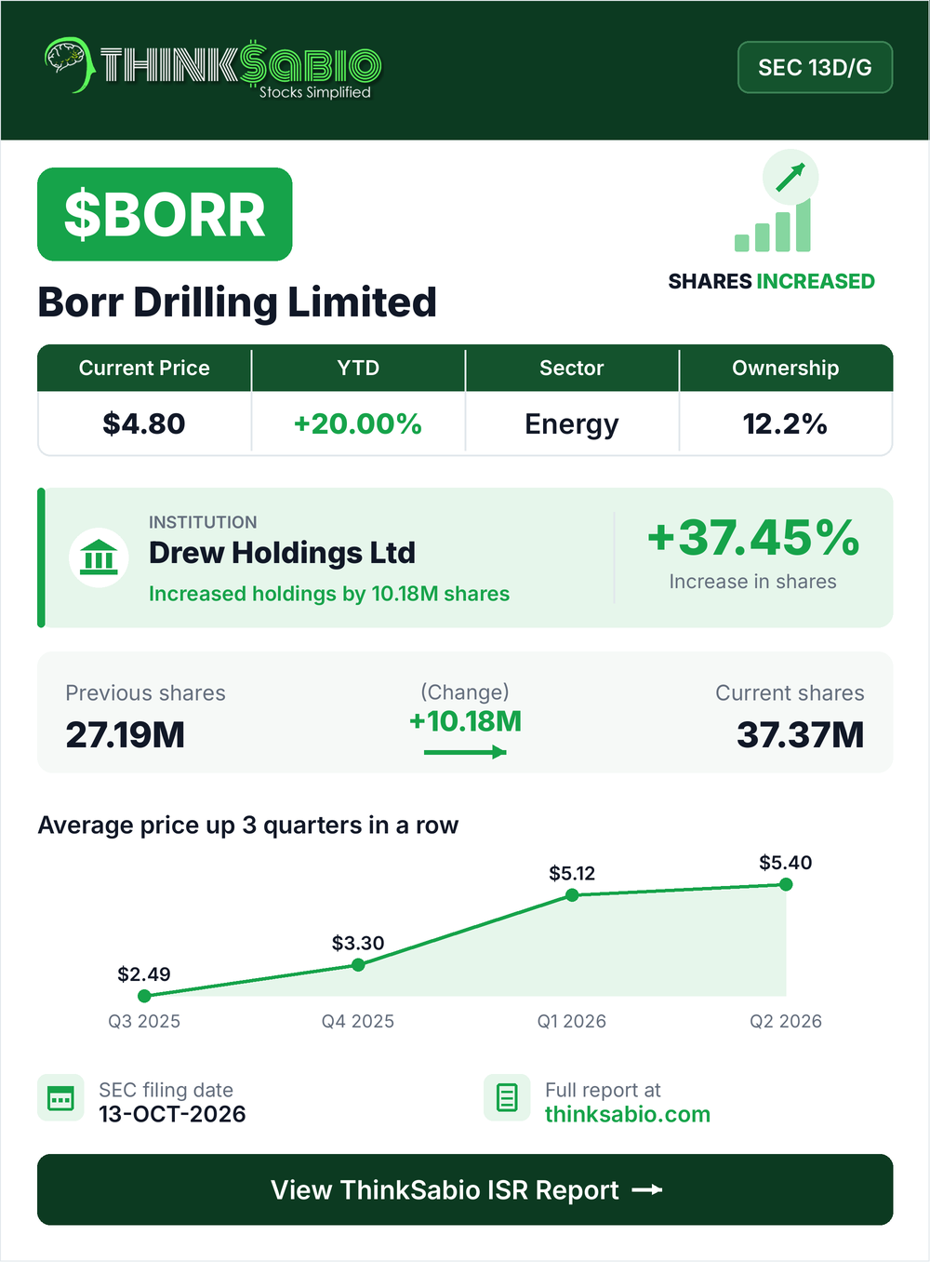Click the ThinkSabio wordmark text

point(240,64)
